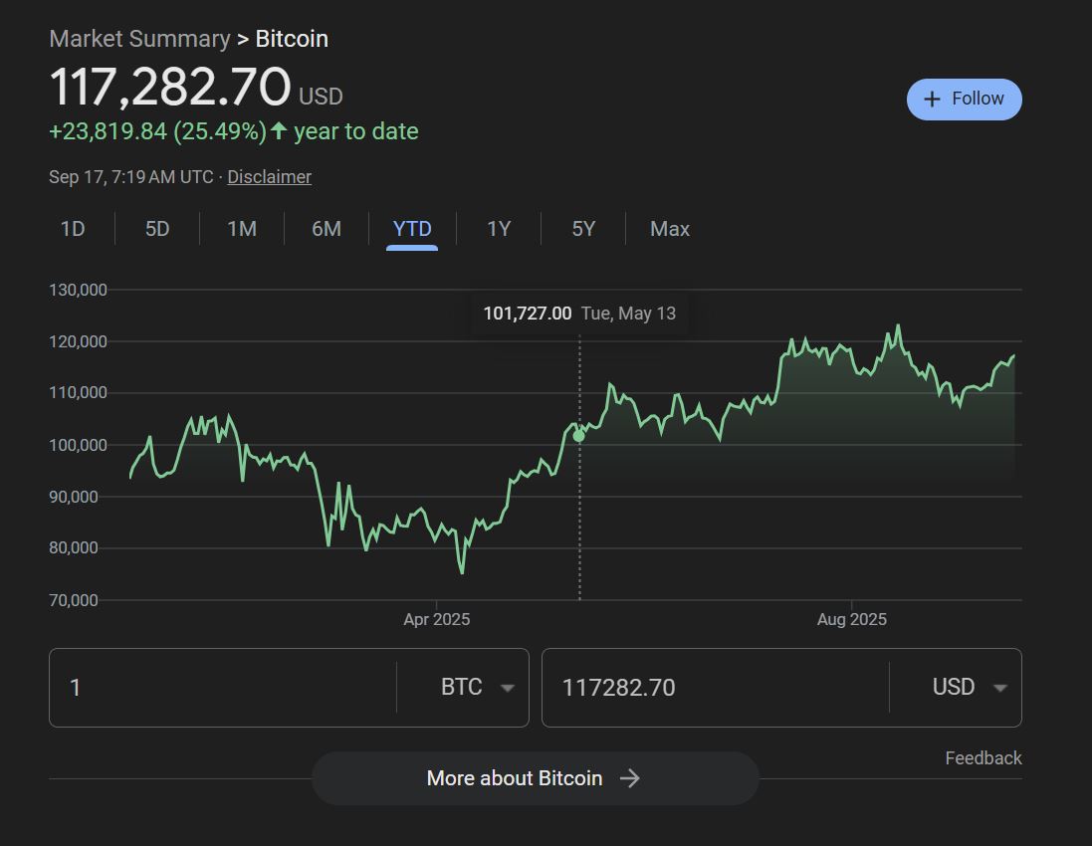Screen dimensions: 1092x846
Task: Click the 130,000 y-axis label
Action: tap(78, 290)
